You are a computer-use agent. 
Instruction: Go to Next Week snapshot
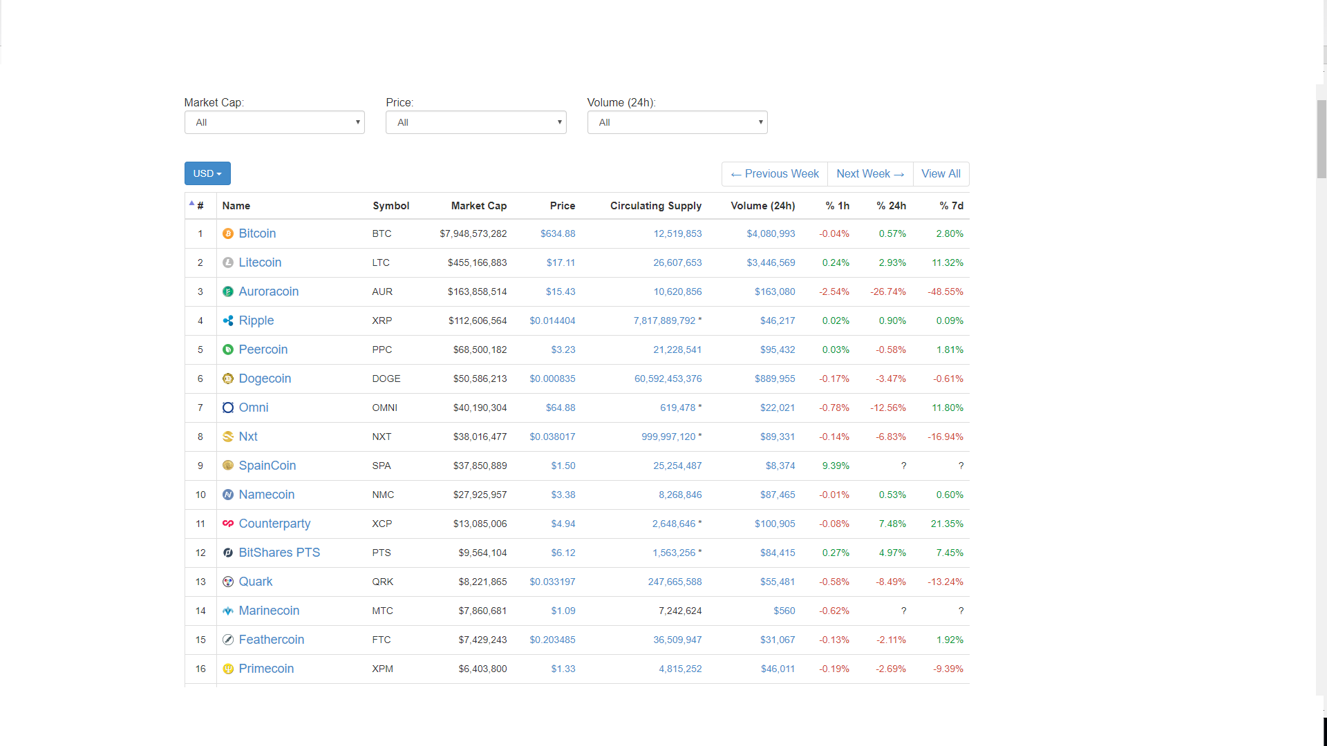(870, 174)
